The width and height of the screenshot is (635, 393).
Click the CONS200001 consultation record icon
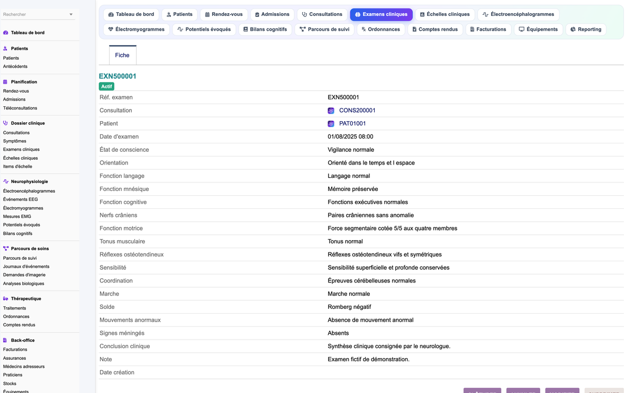click(x=331, y=111)
